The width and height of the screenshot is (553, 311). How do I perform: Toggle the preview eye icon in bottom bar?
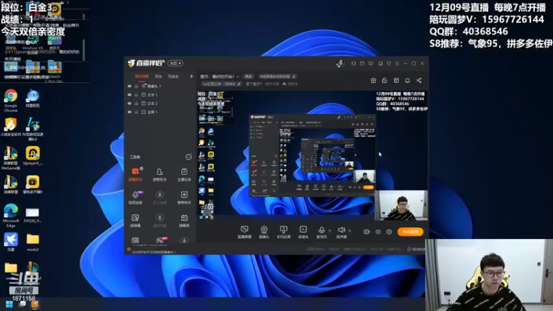click(378, 232)
